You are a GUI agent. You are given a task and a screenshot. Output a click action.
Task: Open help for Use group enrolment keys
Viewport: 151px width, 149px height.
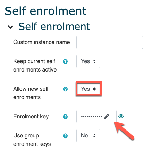[x=65, y=136]
